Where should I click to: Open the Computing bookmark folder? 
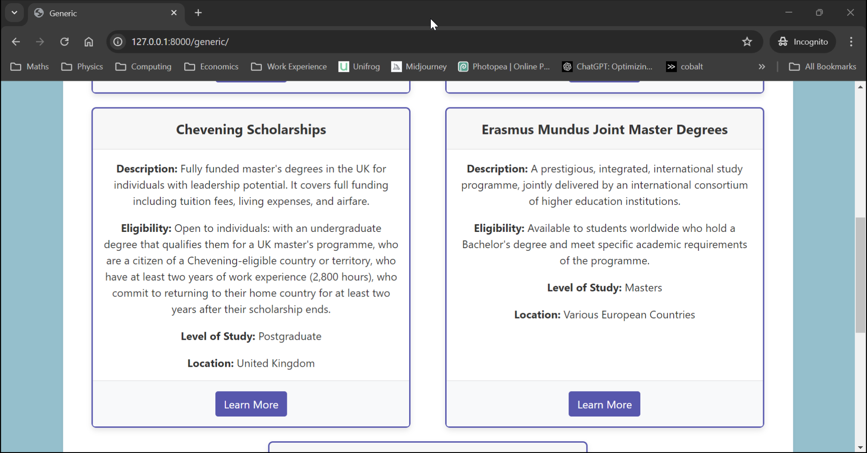click(143, 67)
